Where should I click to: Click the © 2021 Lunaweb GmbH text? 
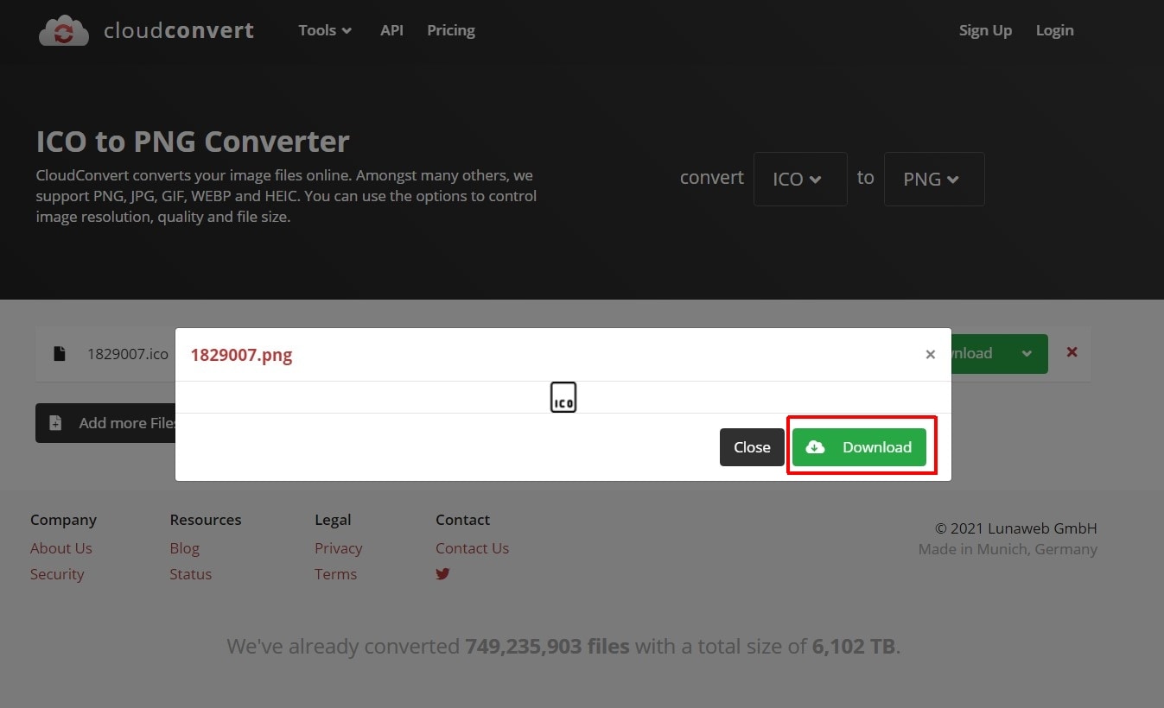point(1015,528)
